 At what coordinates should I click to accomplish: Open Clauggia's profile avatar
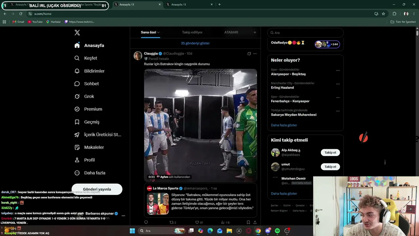point(138,56)
